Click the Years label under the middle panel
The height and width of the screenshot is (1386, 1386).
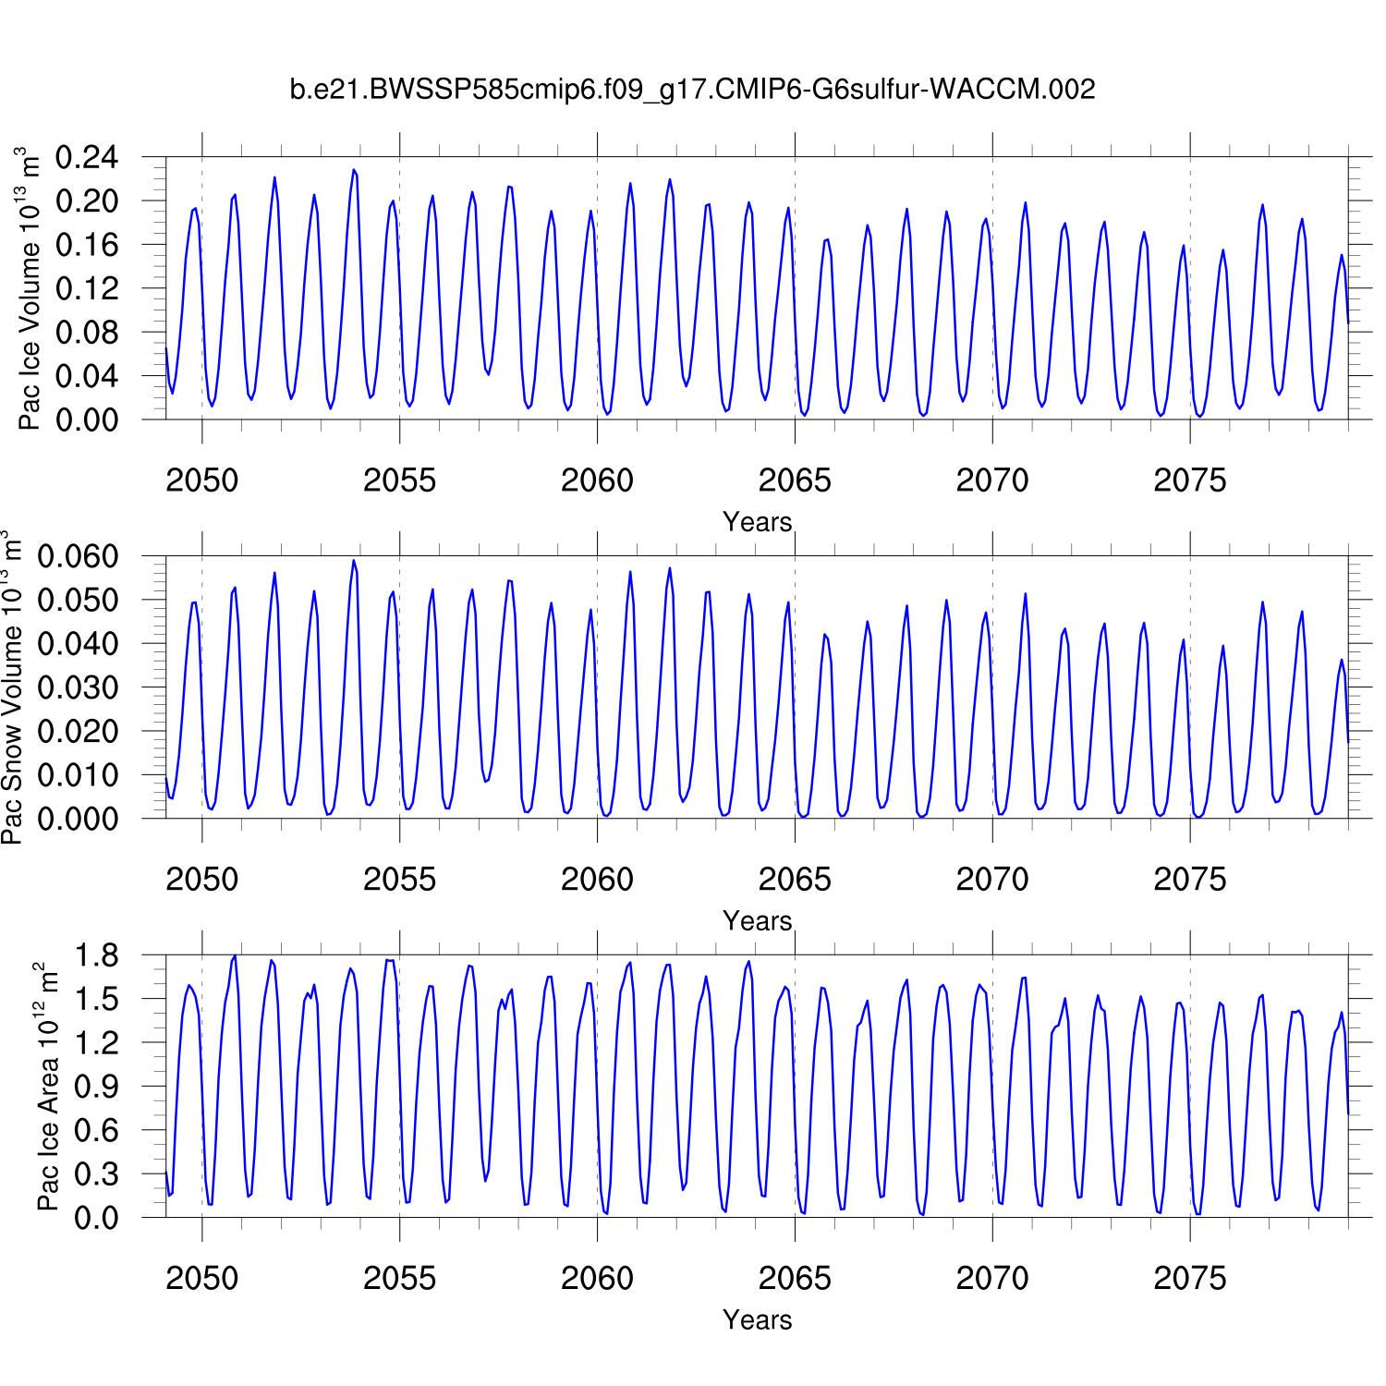pos(757,921)
